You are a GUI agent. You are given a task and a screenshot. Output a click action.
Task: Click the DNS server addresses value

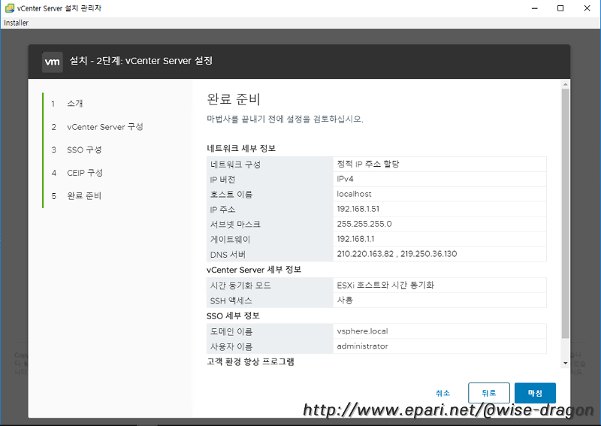point(397,254)
